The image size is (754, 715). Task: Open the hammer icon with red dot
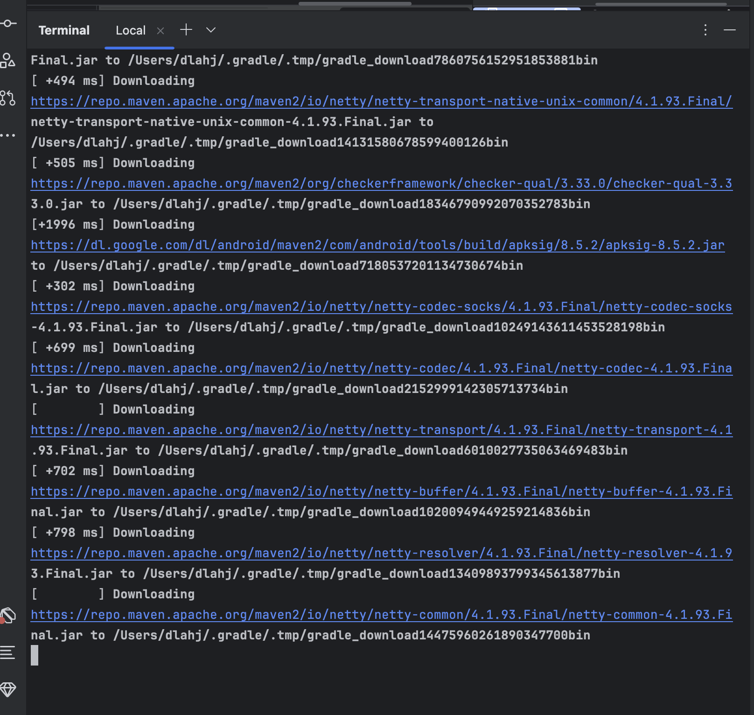(8, 616)
